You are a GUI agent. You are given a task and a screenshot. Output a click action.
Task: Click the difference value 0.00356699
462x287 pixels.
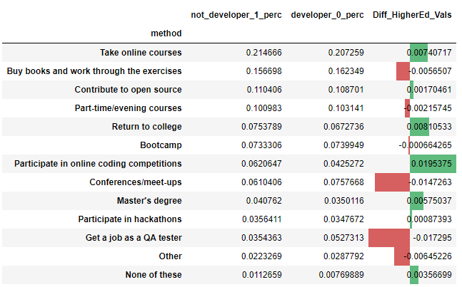point(429,274)
